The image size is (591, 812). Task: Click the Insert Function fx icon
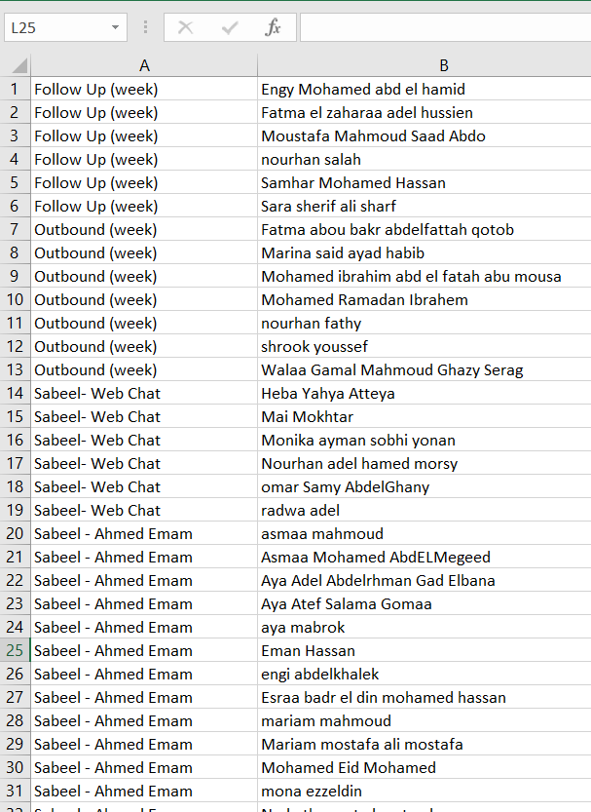(274, 27)
